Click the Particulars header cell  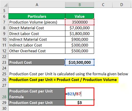37,16
